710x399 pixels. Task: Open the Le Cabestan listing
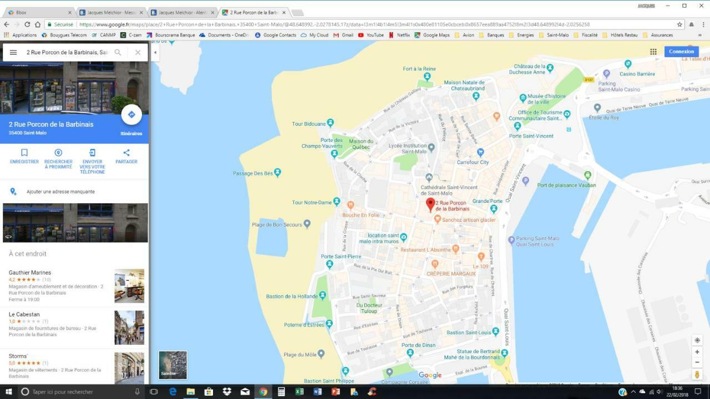[74, 328]
